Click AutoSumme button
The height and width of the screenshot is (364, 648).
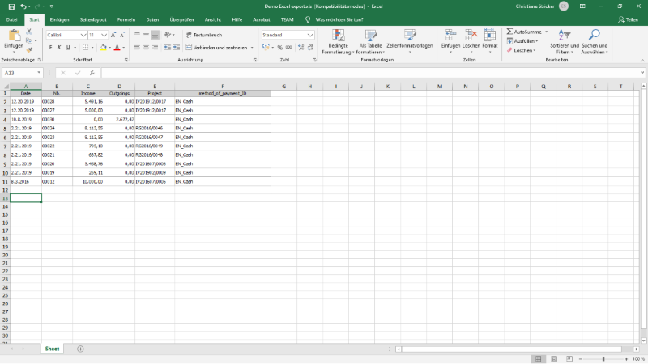524,32
